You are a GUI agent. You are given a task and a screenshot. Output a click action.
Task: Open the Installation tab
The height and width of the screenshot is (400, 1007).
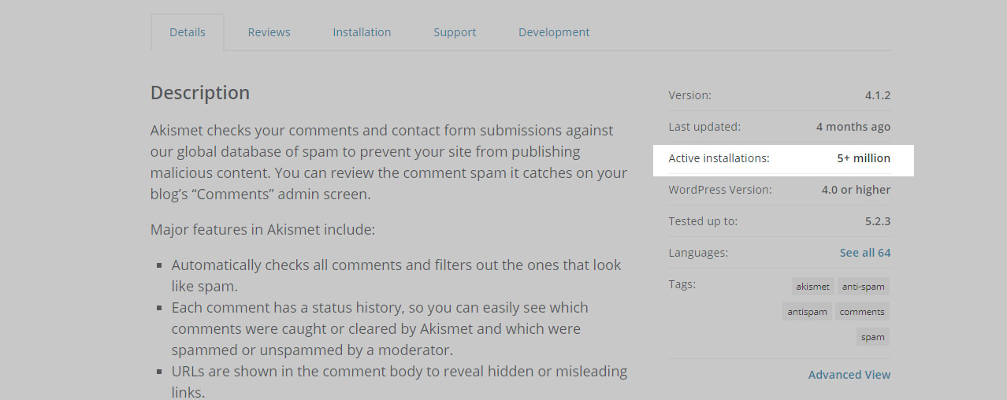[362, 32]
